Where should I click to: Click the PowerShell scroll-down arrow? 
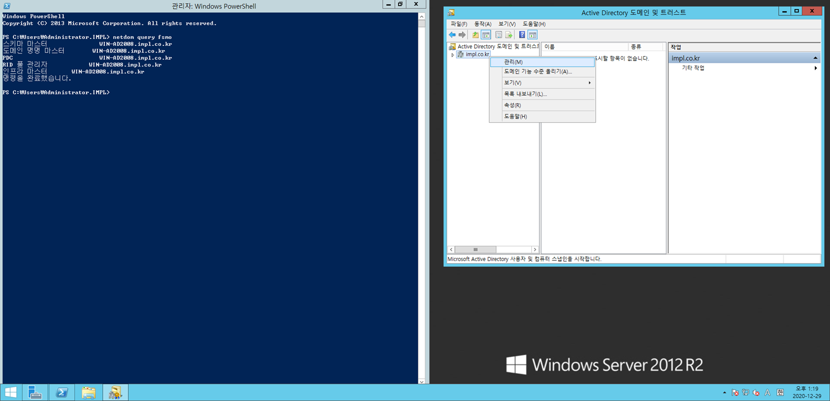(421, 381)
